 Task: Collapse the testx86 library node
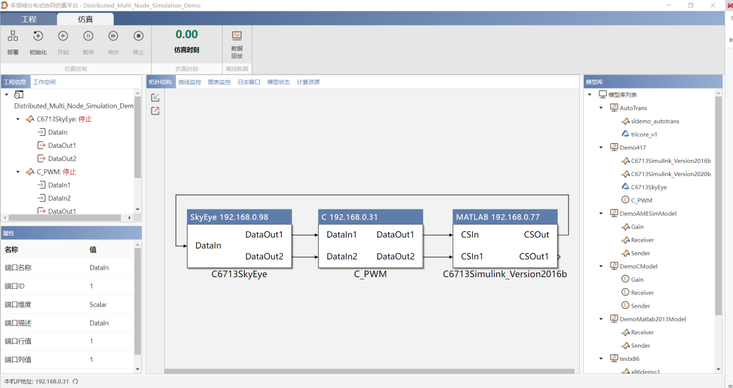(602, 359)
